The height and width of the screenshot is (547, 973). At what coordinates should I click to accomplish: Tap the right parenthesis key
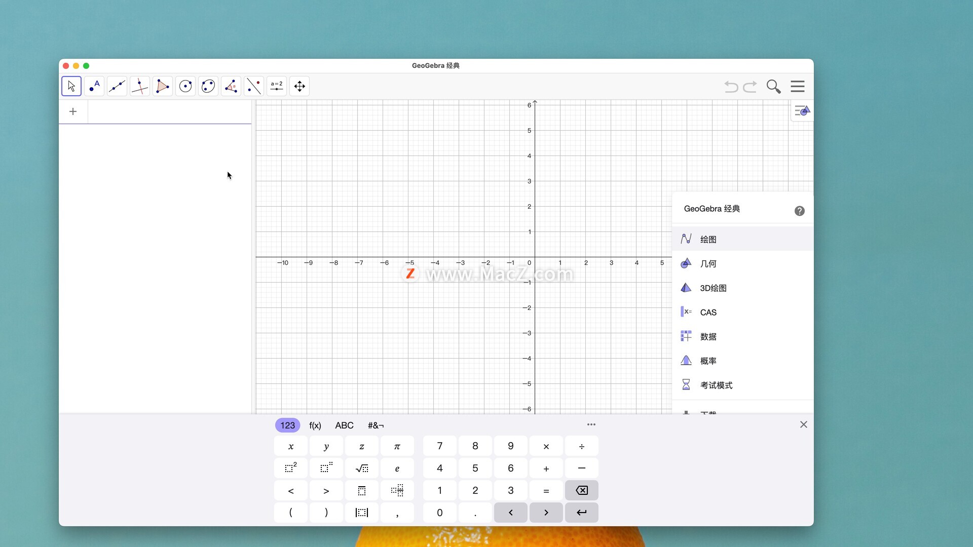pyautogui.click(x=326, y=513)
